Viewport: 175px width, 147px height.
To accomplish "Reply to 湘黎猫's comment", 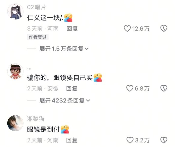I will click(72, 140).
